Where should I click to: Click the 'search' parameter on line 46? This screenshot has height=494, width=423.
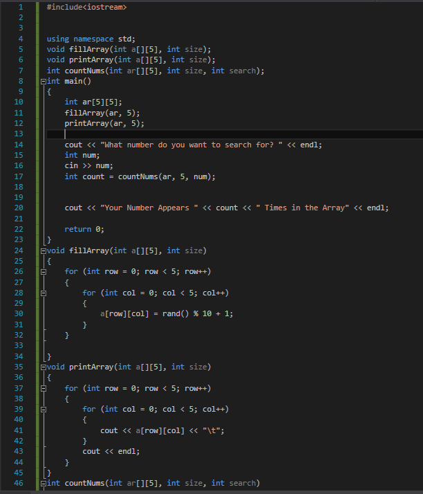tap(242, 484)
